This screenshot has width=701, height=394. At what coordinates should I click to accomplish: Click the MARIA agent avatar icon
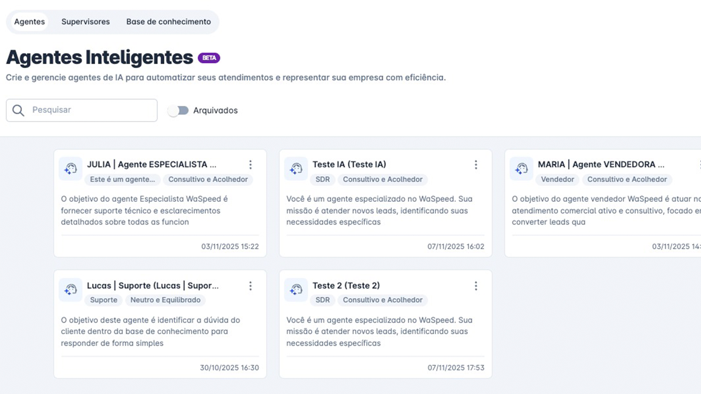[521, 169]
